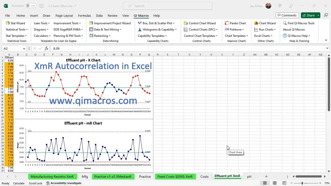Add a new sheet with plus button

tap(266, 176)
